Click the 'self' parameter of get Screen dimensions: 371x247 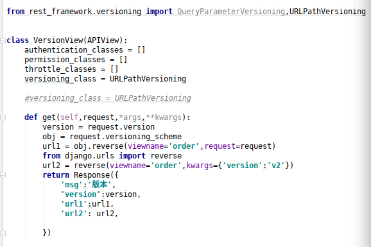click(x=69, y=117)
